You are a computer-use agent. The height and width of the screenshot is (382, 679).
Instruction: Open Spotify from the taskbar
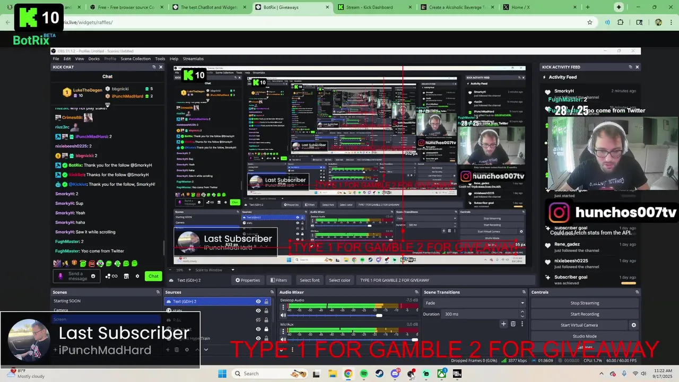click(x=364, y=374)
